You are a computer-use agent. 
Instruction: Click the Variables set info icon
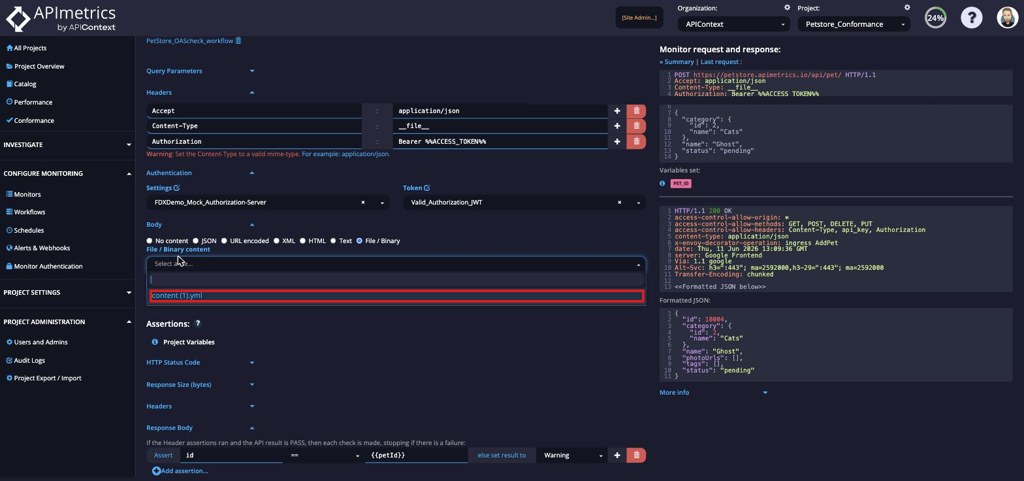(662, 184)
